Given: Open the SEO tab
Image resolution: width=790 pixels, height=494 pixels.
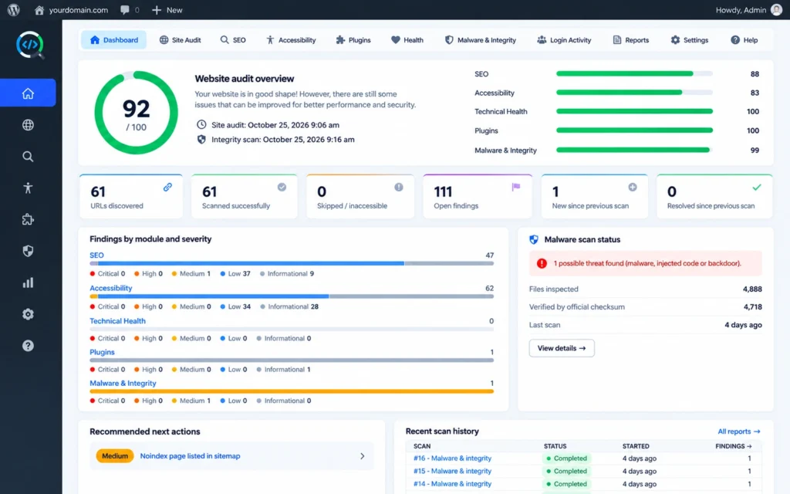Looking at the screenshot, I should pos(233,40).
